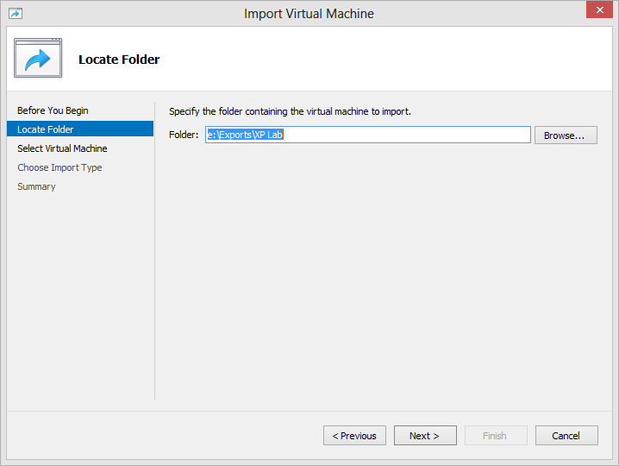
Task: Open the Browse... folder picker
Action: point(566,135)
